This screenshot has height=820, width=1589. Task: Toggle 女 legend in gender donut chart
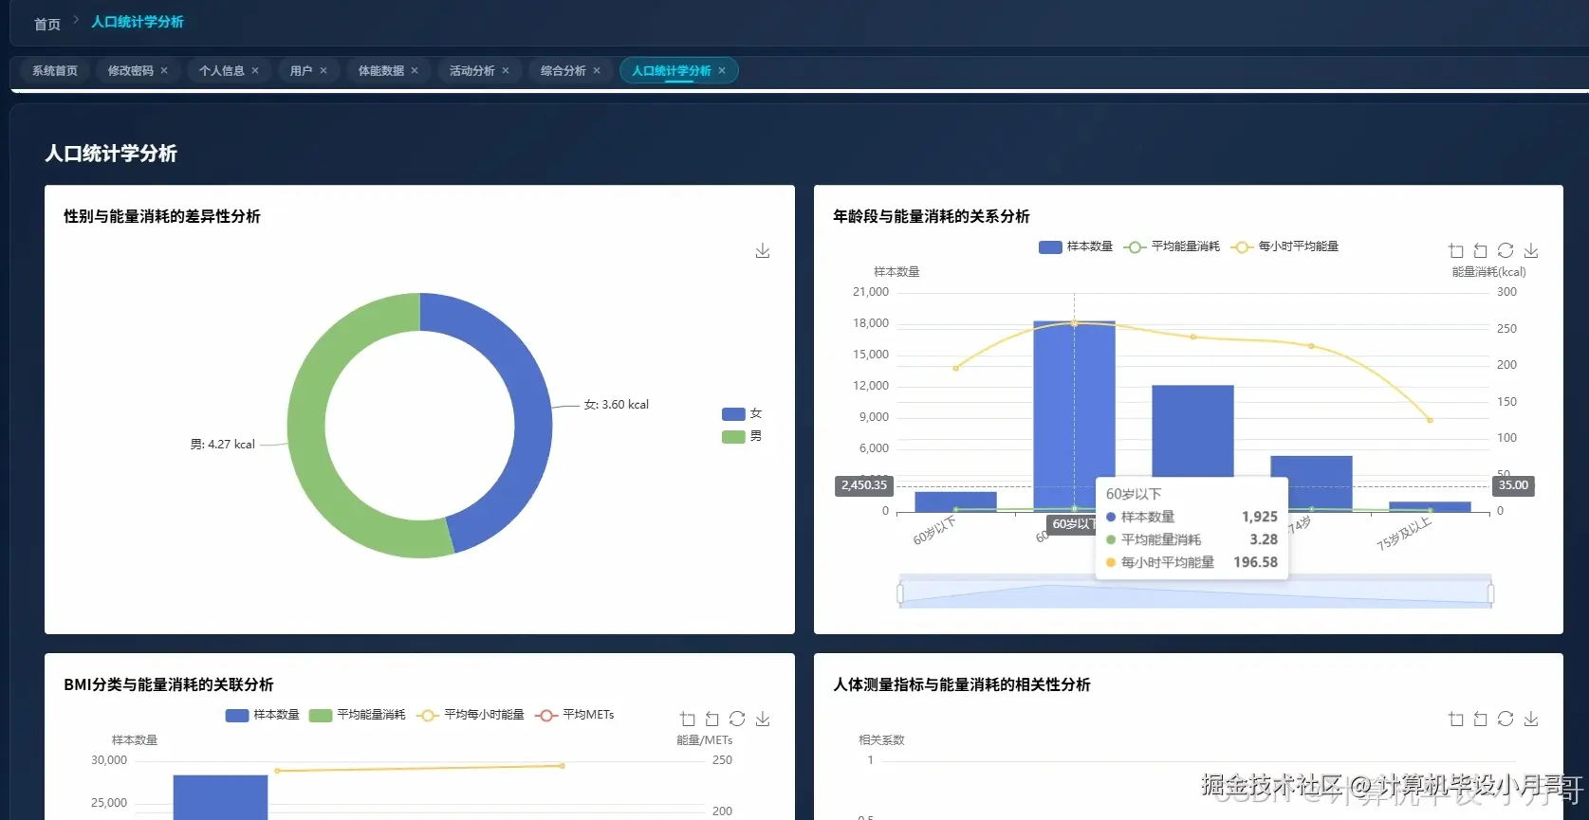coord(742,414)
